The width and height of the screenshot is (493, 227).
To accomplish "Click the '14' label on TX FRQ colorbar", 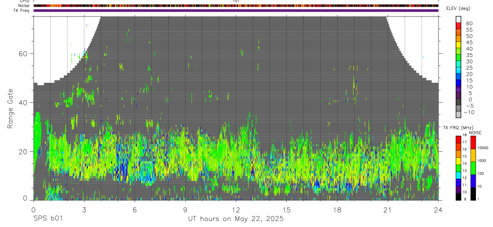I will pyautogui.click(x=464, y=163).
